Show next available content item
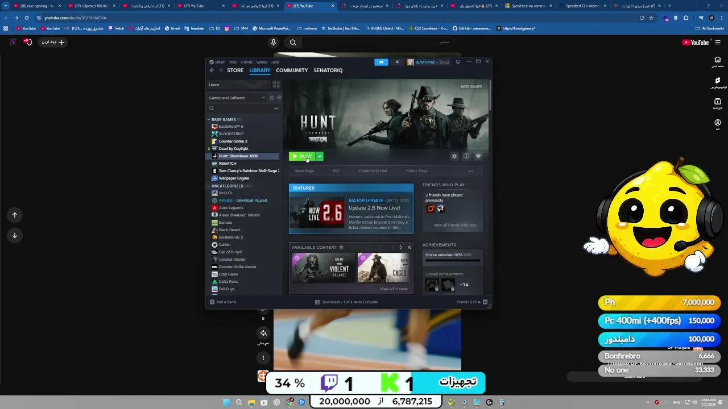This screenshot has height=409, width=728. pyautogui.click(x=400, y=248)
